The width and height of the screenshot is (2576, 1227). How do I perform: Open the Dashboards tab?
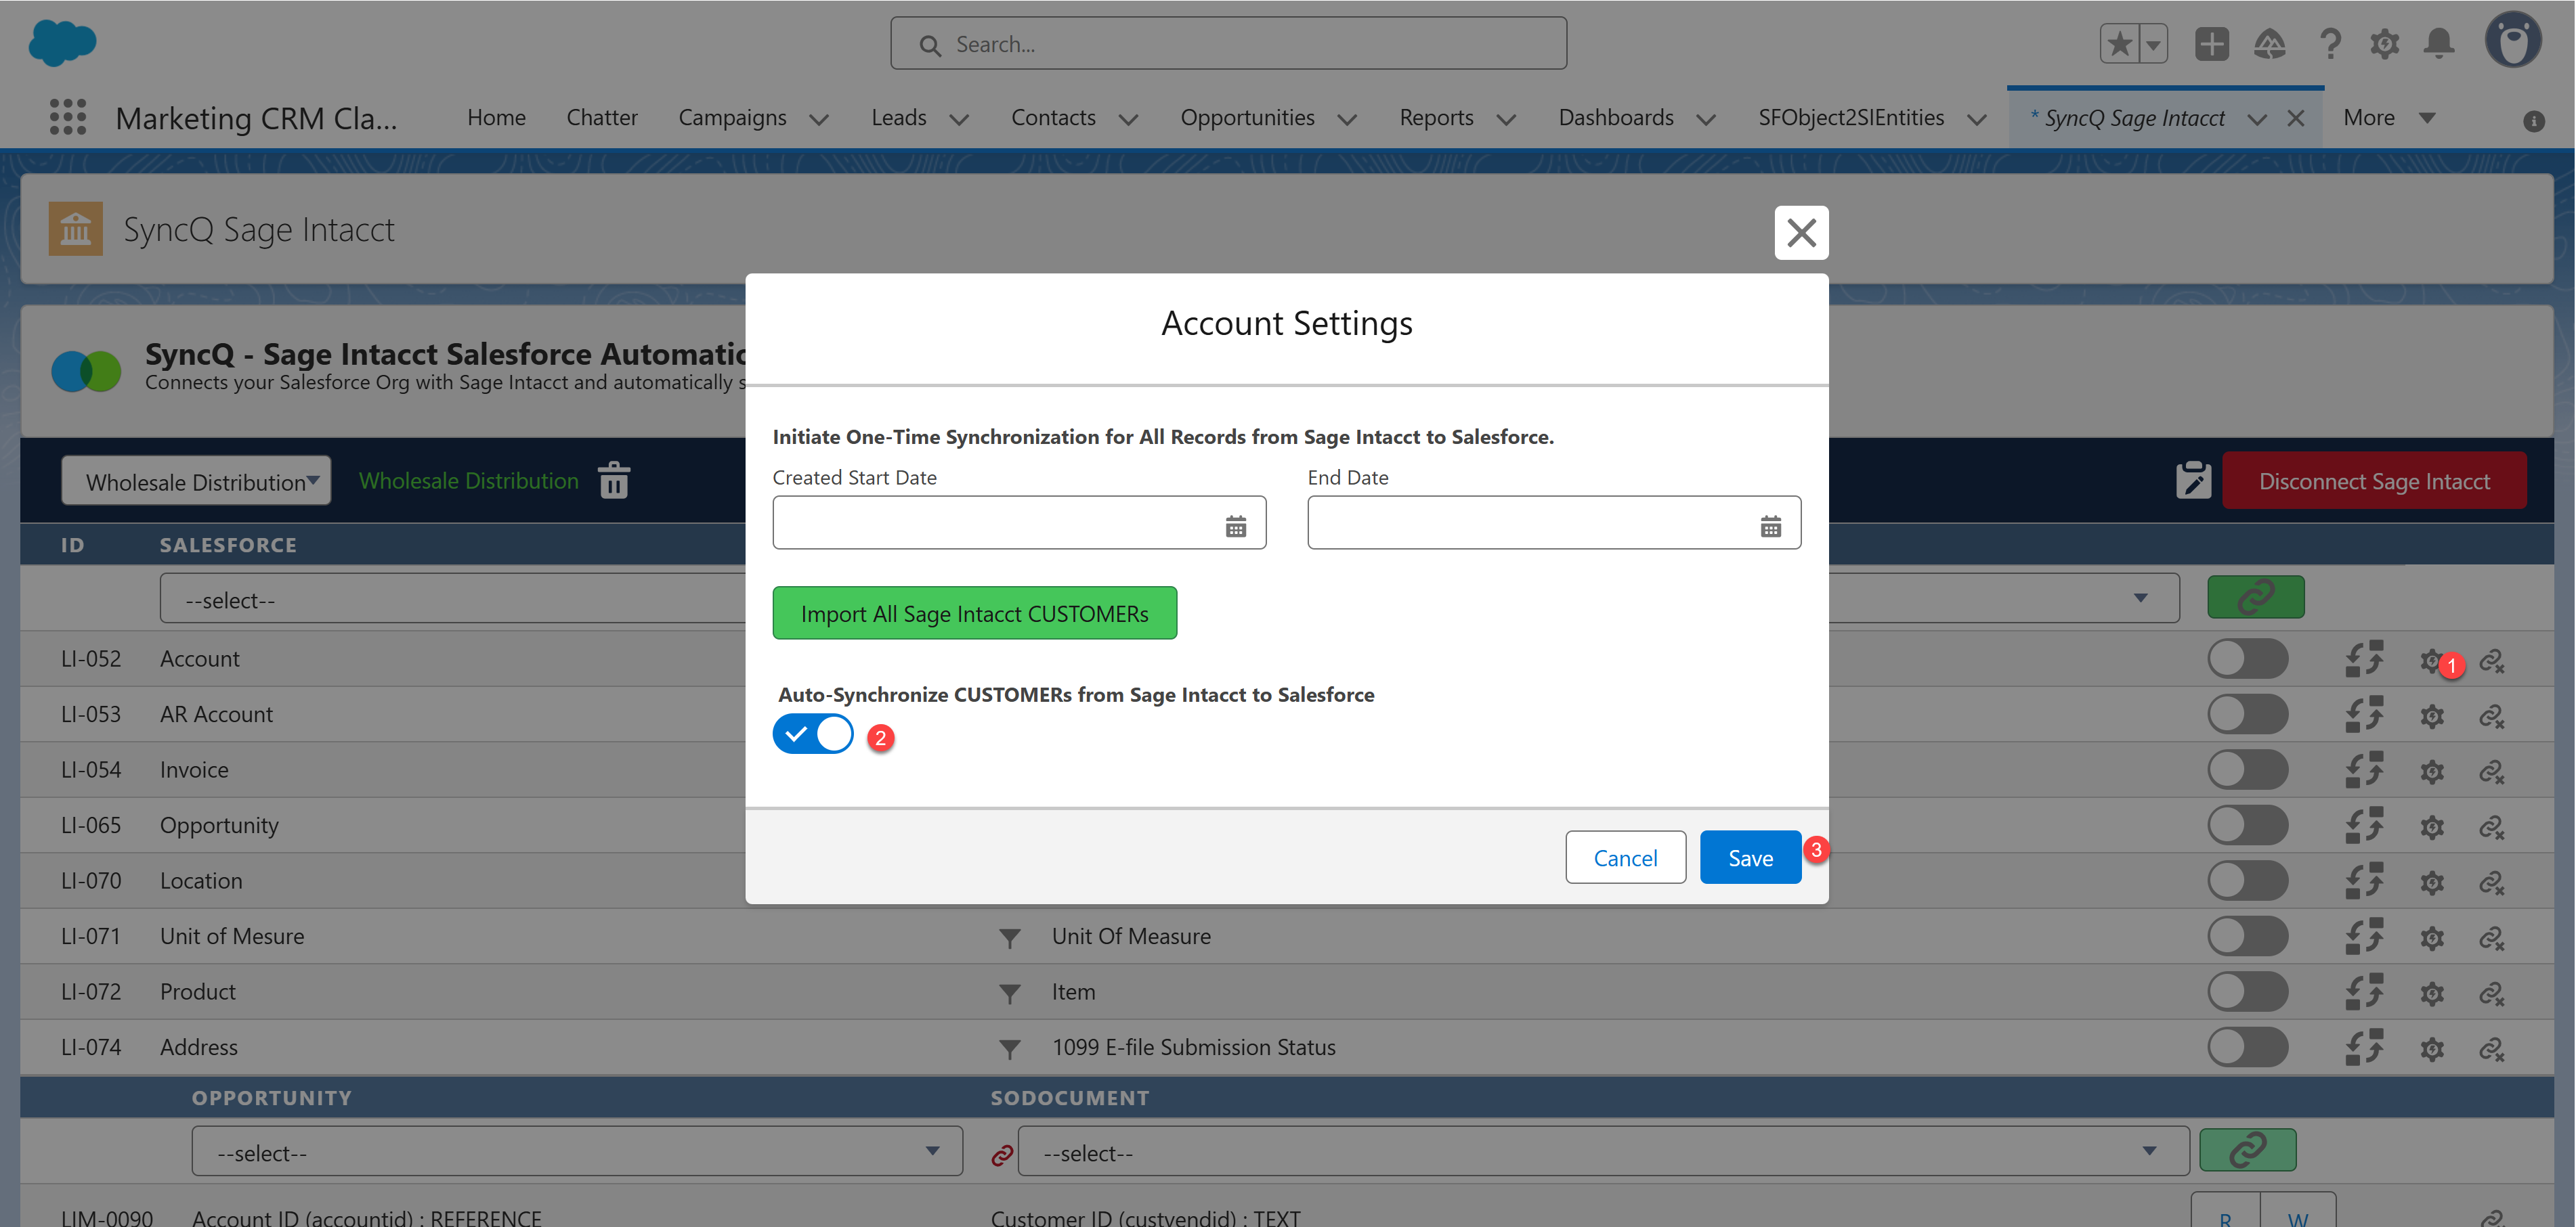(x=1616, y=118)
